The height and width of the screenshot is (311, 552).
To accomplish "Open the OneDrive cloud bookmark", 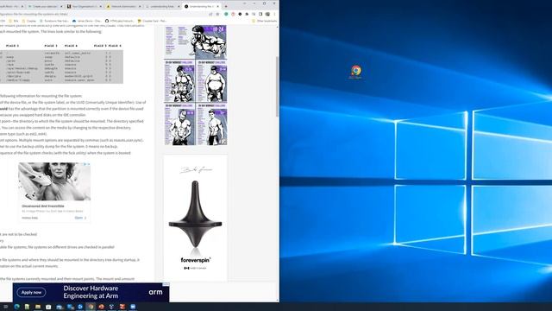I will click(x=87, y=21).
